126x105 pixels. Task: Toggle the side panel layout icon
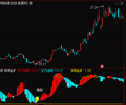click(121, 3)
